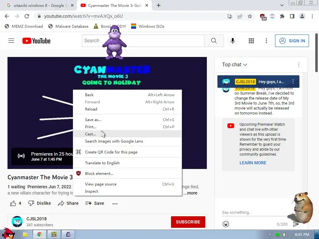This screenshot has width=319, height=239.
Task: Expand the Top chat dropdown
Action: 235,65
